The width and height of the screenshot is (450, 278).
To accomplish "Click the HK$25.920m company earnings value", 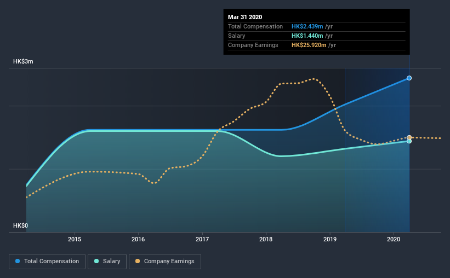I will point(309,45).
